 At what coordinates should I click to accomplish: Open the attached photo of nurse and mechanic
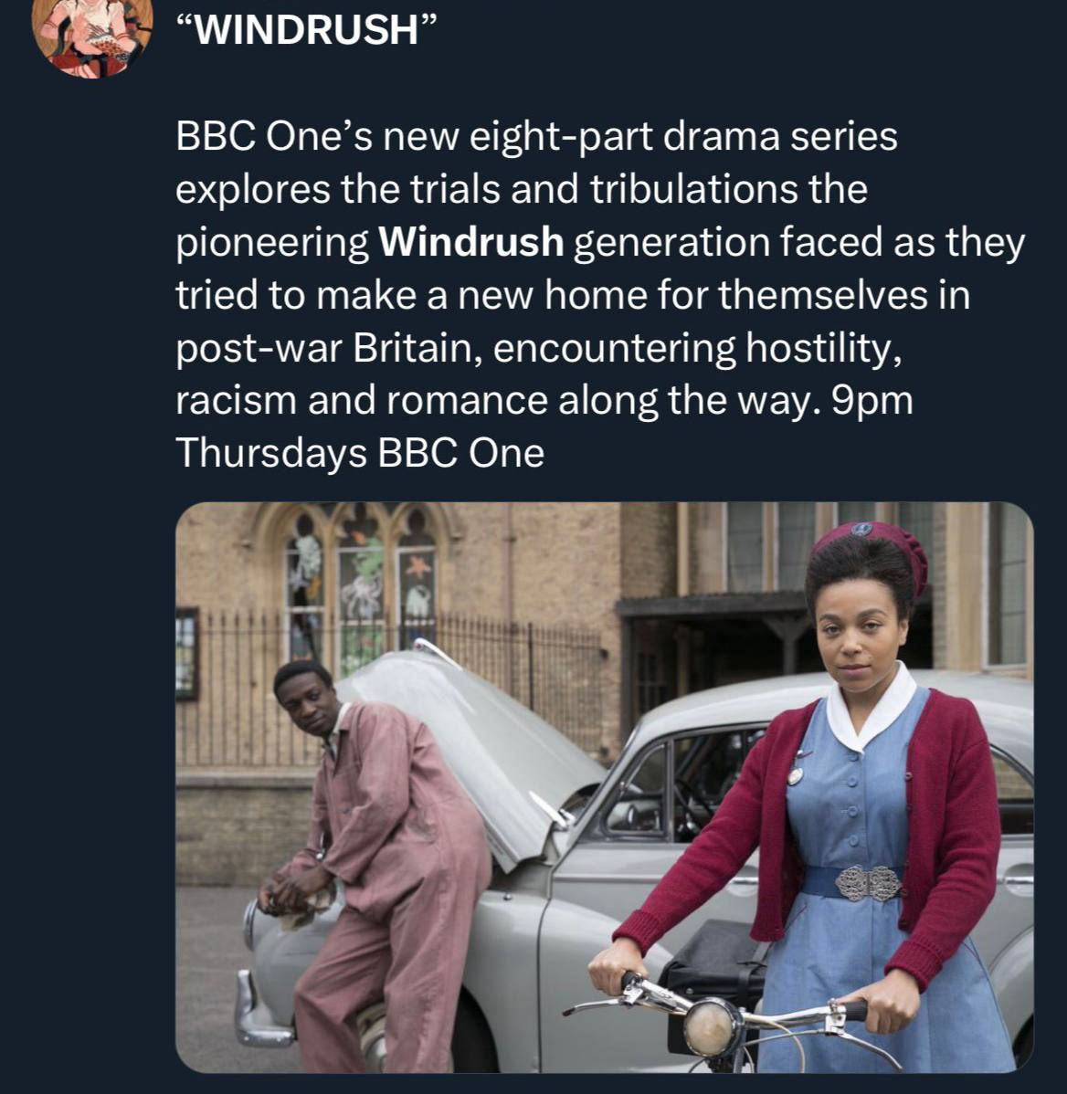tap(605, 787)
